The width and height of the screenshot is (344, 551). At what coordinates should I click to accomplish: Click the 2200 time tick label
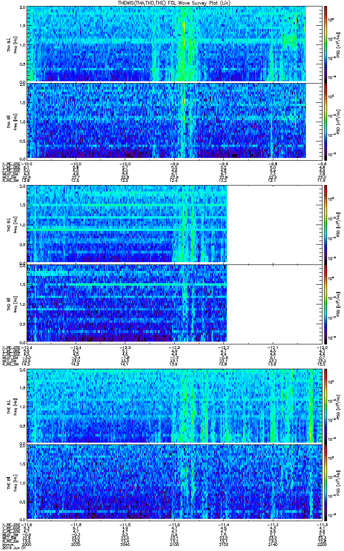point(323,544)
